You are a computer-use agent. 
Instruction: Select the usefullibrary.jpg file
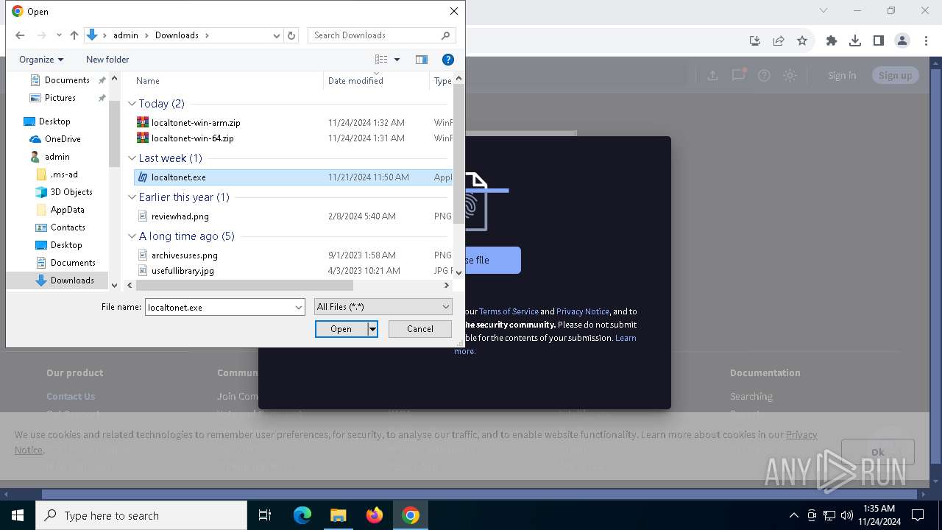click(x=183, y=271)
